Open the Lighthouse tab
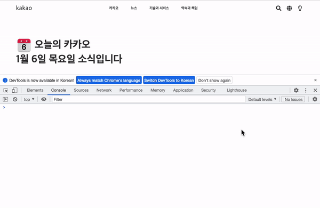This screenshot has width=320, height=208. [x=237, y=90]
